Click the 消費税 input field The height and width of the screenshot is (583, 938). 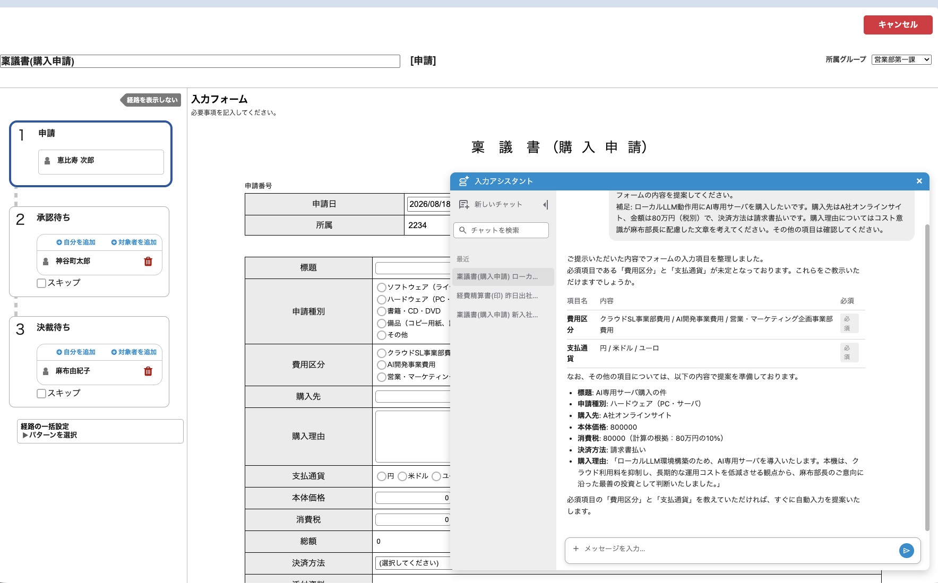pos(413,519)
